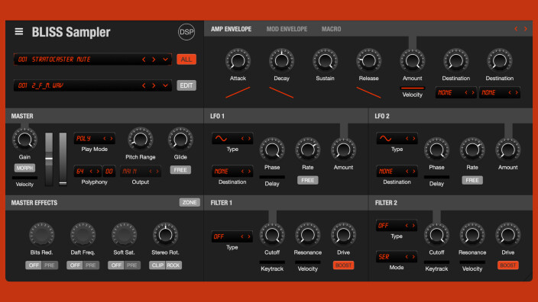Click the ROCK button under Stereo Rot.
538x302 pixels.
pos(173,265)
